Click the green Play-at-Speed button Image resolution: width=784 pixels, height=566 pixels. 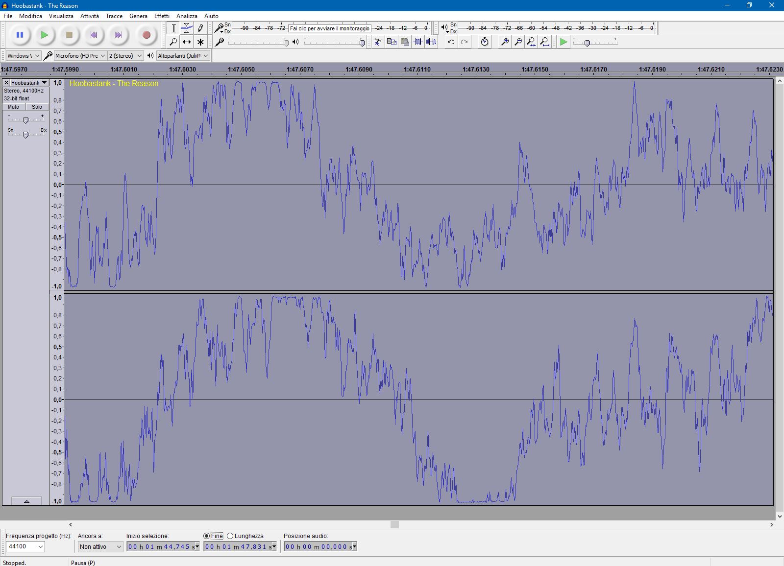click(563, 42)
